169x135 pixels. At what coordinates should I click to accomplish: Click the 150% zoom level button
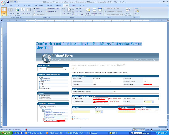point(147,130)
